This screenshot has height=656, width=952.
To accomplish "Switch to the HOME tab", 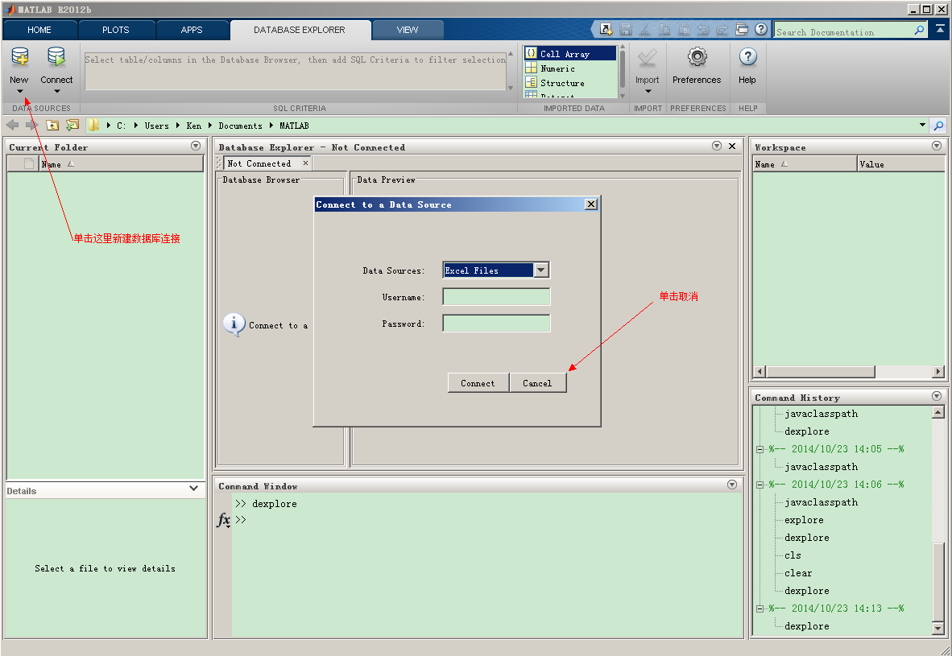I will click(39, 30).
